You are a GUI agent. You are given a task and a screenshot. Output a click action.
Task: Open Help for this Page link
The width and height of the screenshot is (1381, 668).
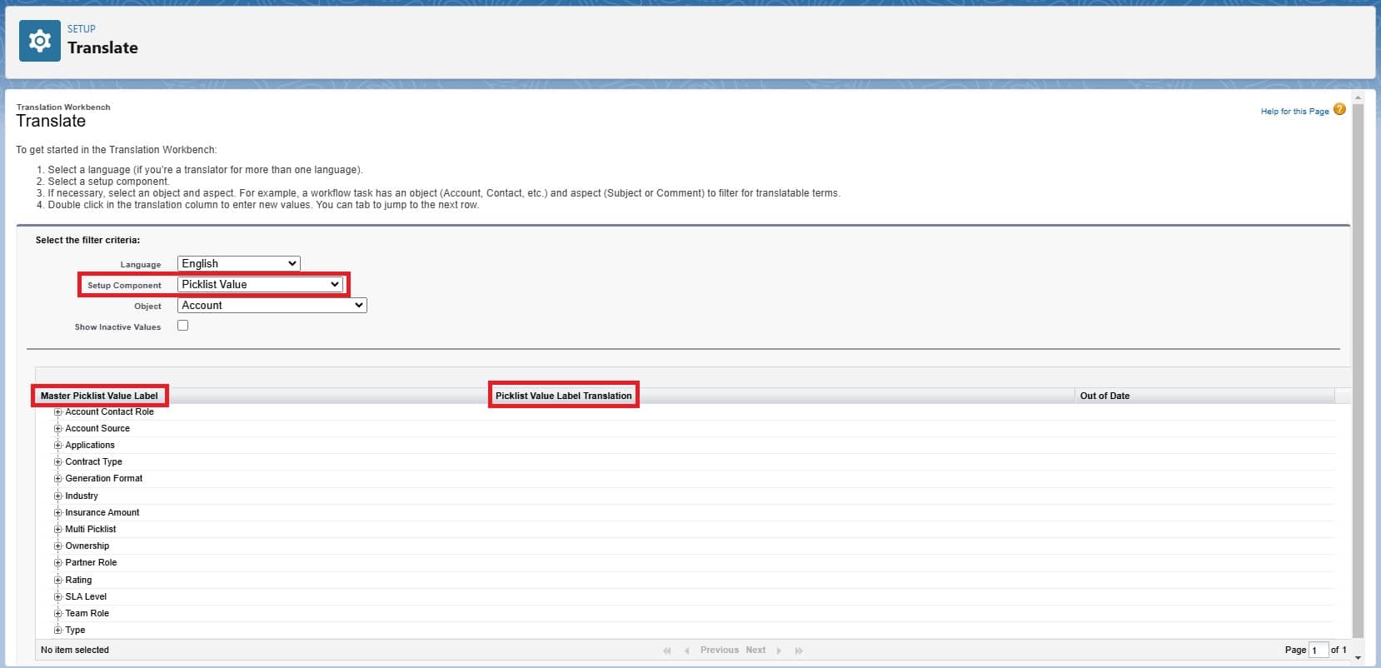[x=1294, y=112]
